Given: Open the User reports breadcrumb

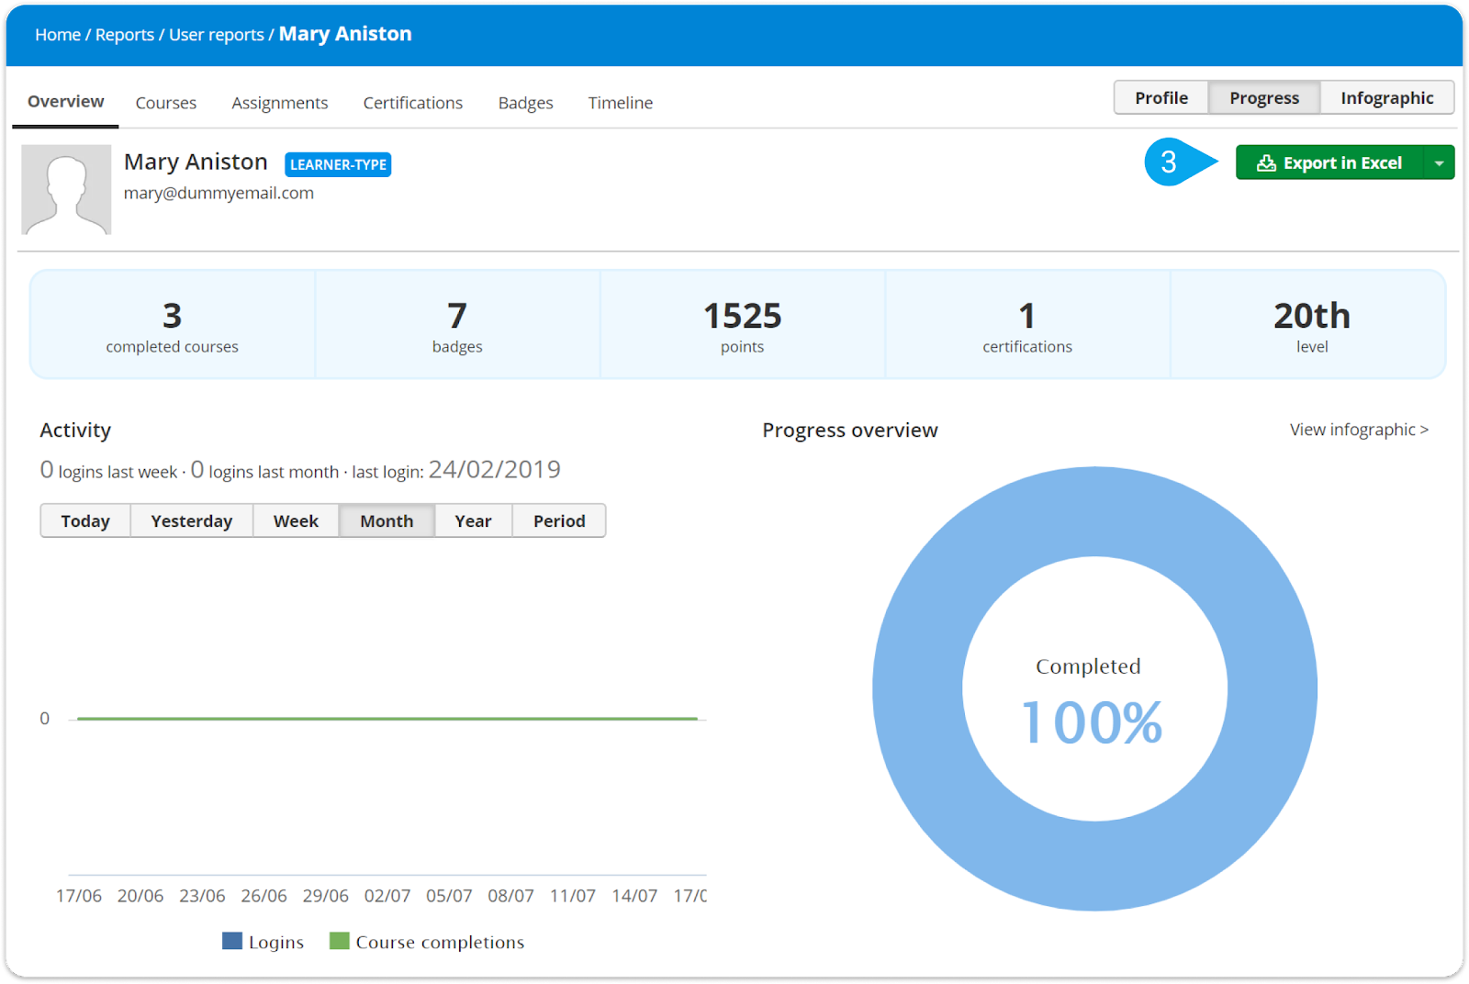Looking at the screenshot, I should [217, 35].
